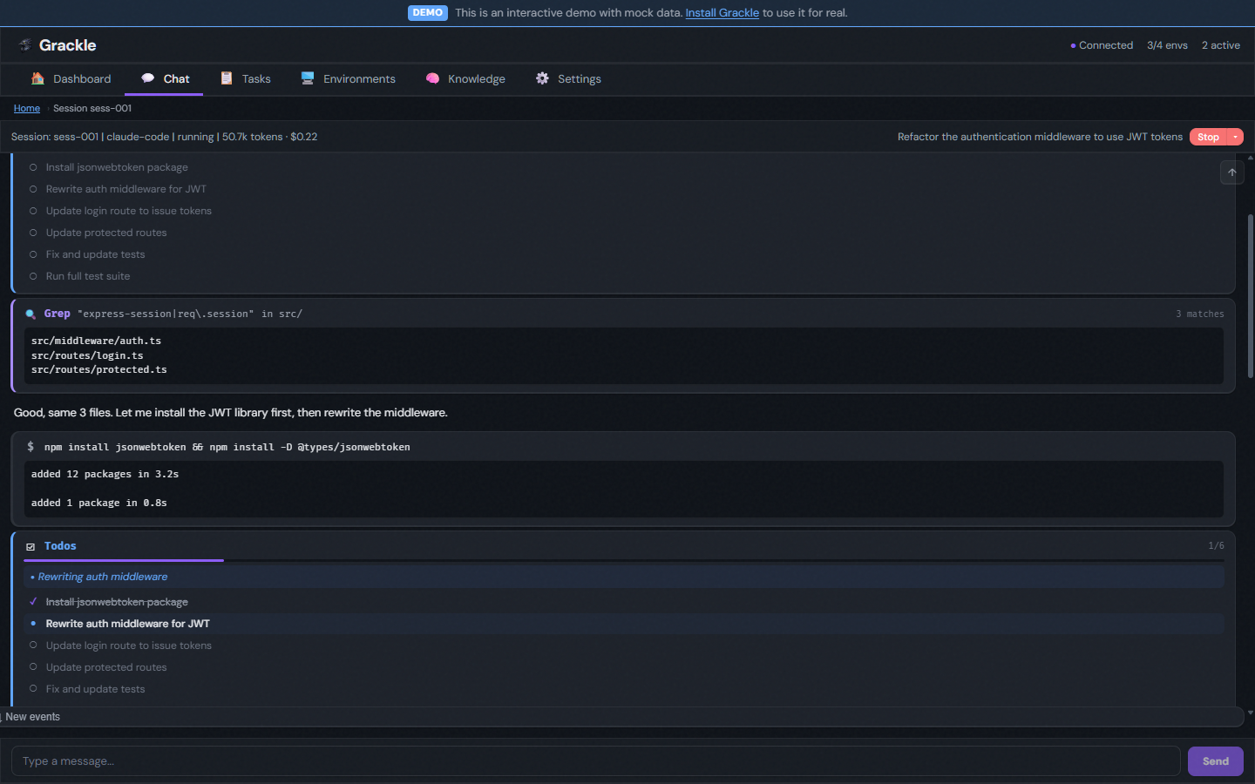Click the circle beside Run full test suite

(x=33, y=276)
